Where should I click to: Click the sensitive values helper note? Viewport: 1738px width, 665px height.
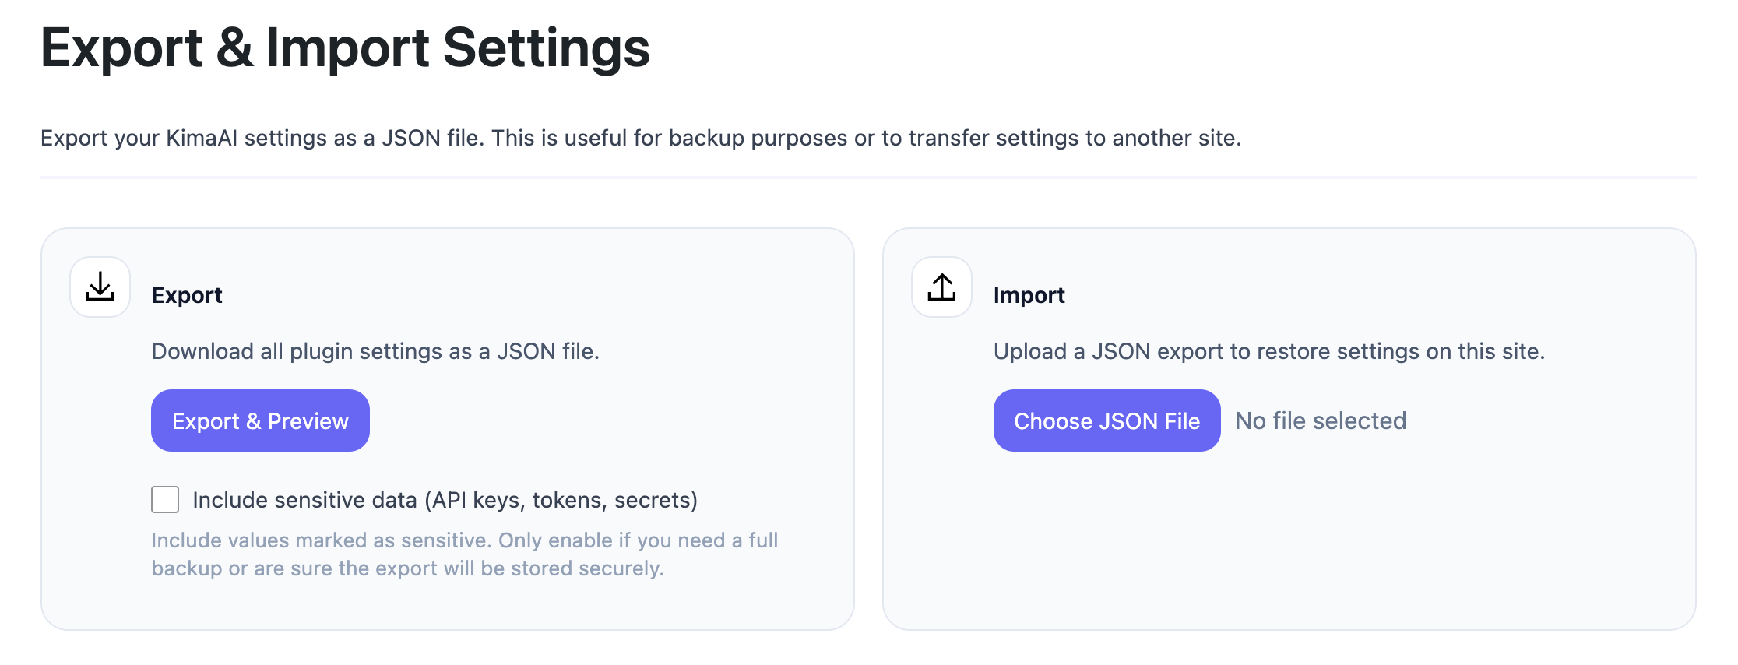[464, 554]
